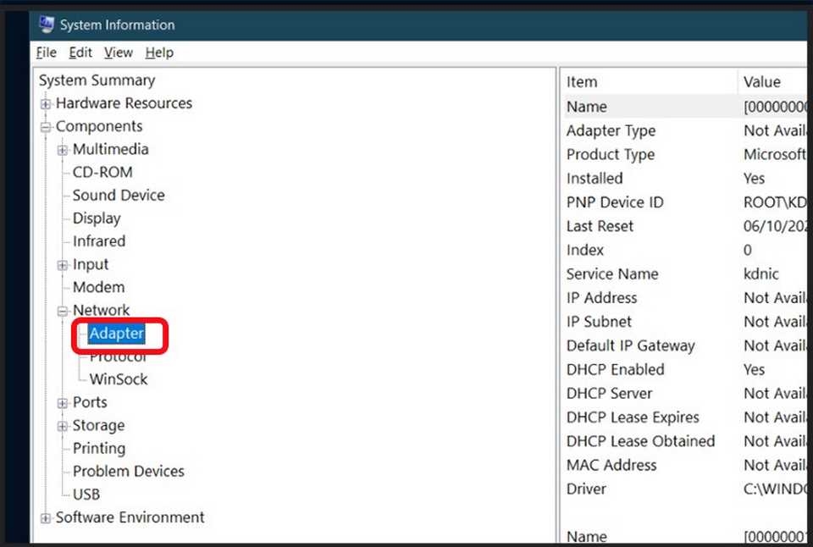Open the File menu

coord(46,52)
